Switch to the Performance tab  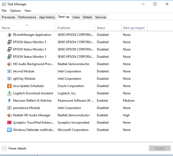tap(27, 17)
